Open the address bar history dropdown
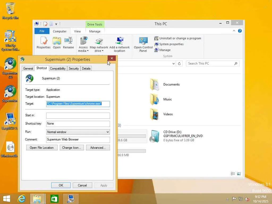Screen dimensions: 272x204 tap(173, 64)
